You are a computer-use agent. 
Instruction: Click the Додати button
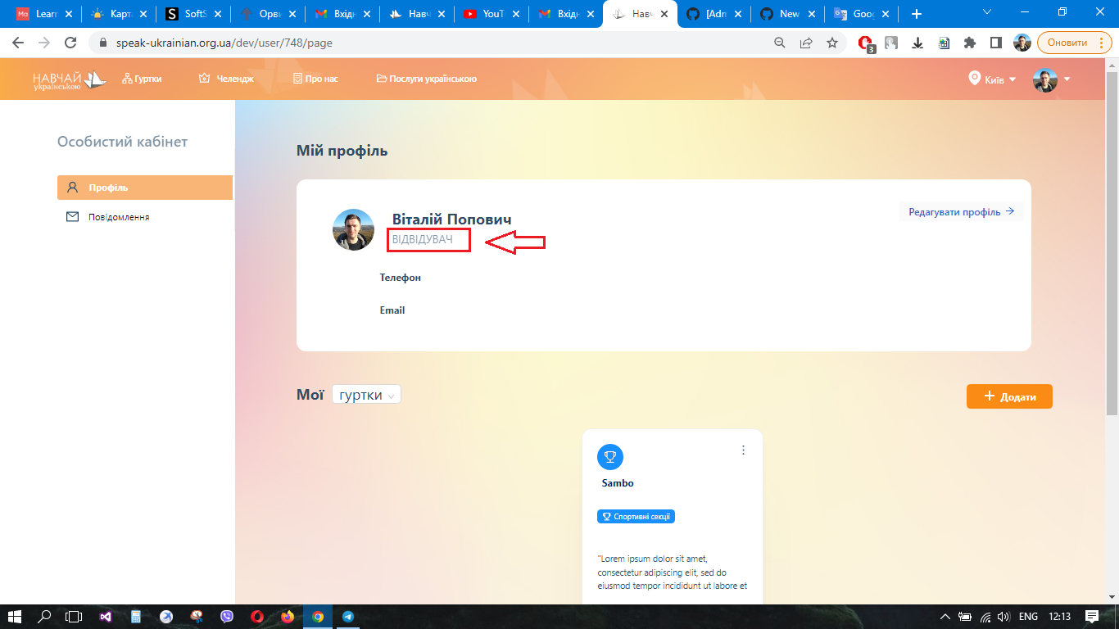[x=1009, y=396]
